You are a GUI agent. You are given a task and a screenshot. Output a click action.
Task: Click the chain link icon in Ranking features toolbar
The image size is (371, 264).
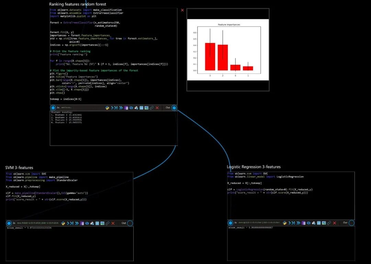pos(152,108)
